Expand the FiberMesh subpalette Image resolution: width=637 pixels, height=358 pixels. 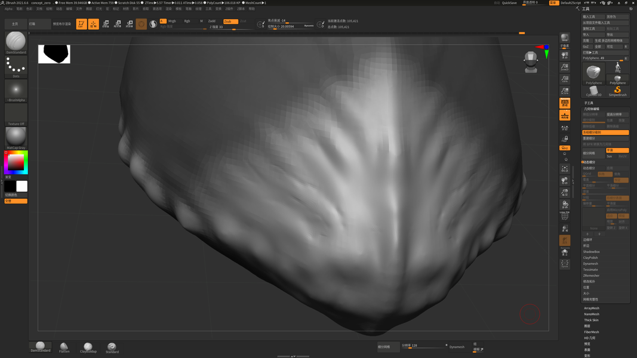click(592, 332)
